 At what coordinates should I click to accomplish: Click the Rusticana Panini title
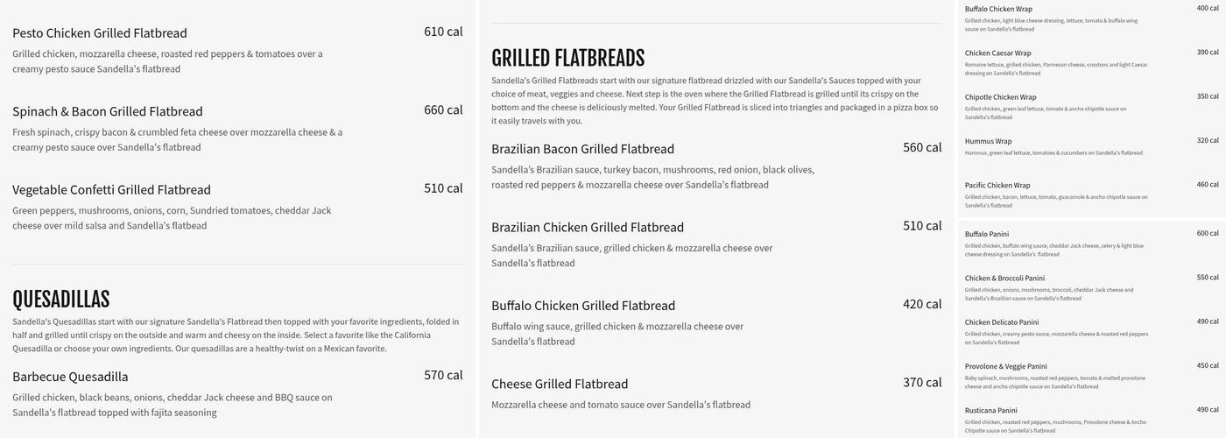pos(991,411)
